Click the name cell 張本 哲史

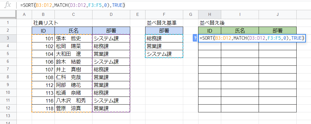[x=73, y=38]
